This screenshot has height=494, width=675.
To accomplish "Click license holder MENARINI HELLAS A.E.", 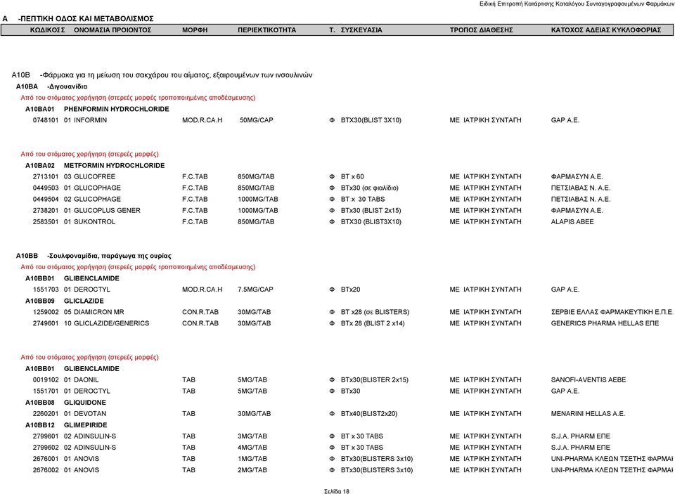I will pyautogui.click(x=588, y=414).
